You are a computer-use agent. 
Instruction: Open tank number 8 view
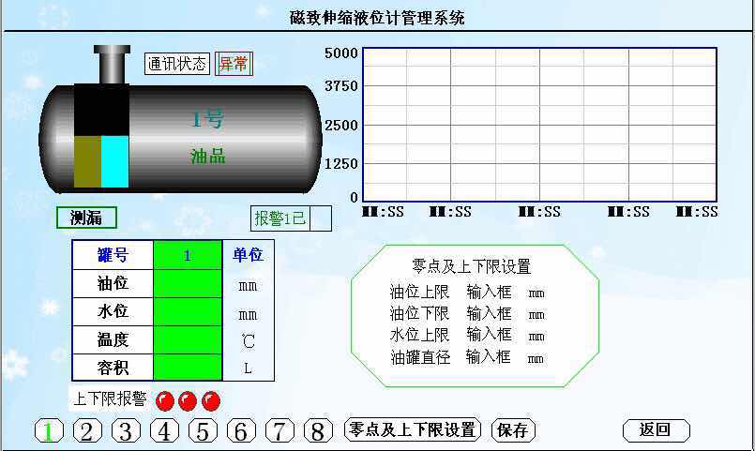[x=318, y=430]
